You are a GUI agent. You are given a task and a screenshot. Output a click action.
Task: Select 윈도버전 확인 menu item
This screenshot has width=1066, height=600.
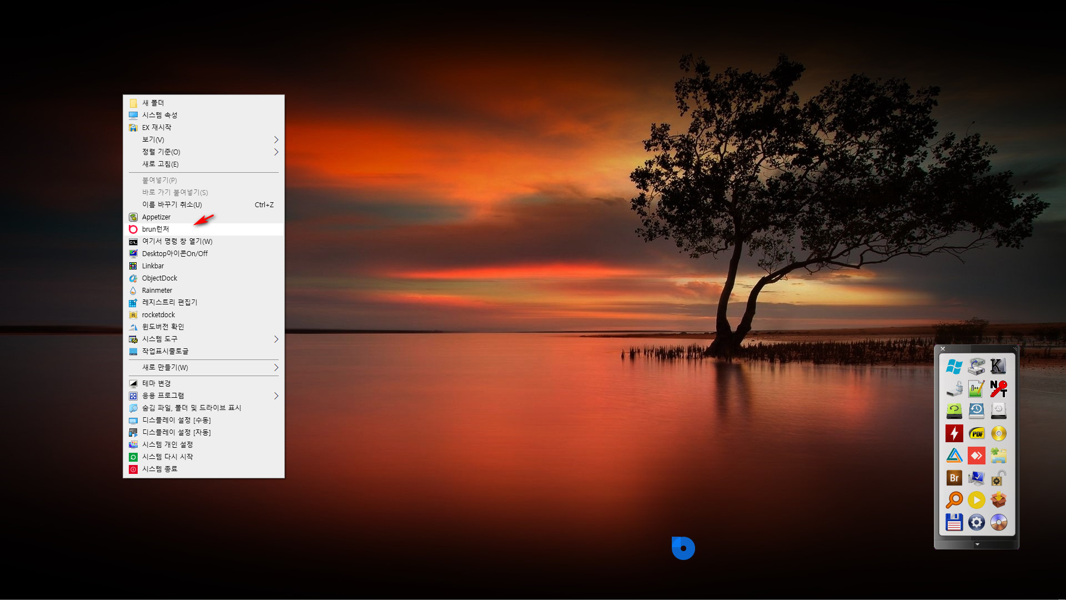[x=204, y=327]
